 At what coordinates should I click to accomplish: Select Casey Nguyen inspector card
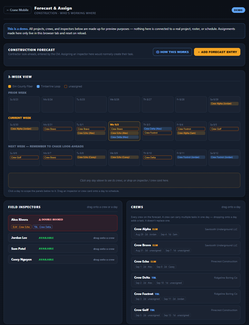pos(63,260)
